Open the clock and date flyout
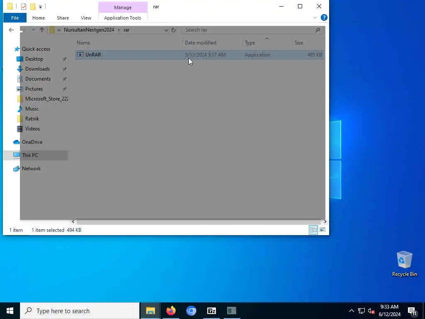Viewport: 425px width, 319px height. coord(389,311)
